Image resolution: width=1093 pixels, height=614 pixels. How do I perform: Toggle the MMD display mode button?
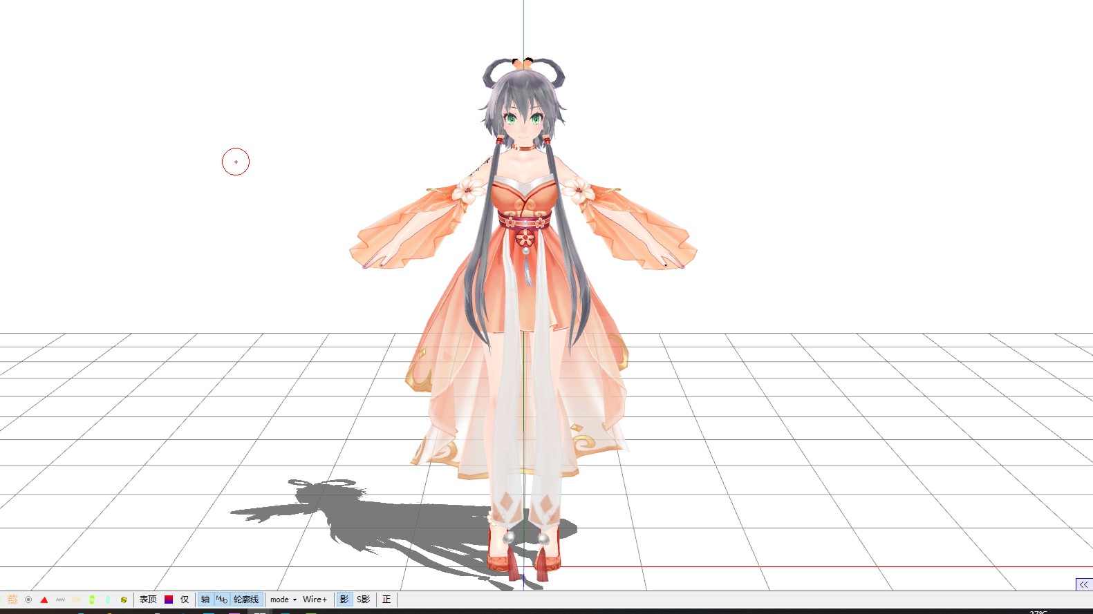pos(222,599)
